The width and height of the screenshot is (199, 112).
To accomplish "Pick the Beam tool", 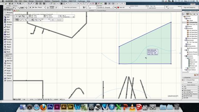I will (8, 27).
